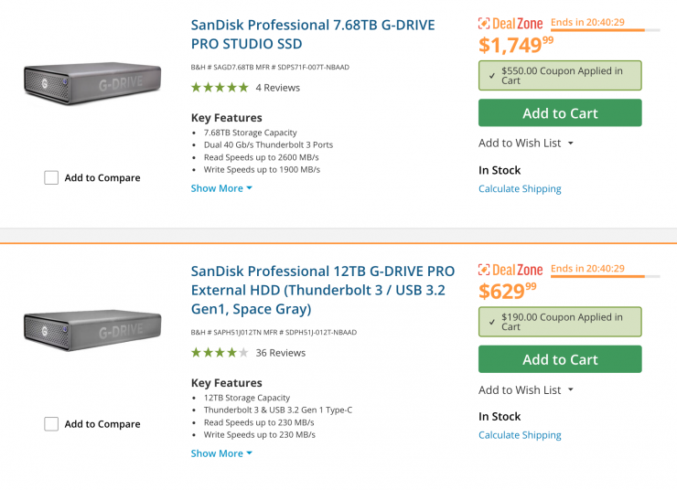Screen dimensions: 677x490
Task: Open 36 Reviews link for the HDD
Action: coord(280,353)
